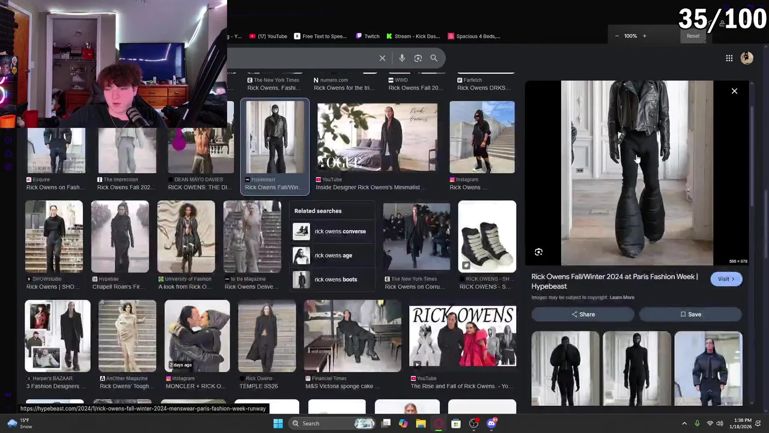Open Discord from the taskbar
The width and height of the screenshot is (769, 433).
(491, 423)
